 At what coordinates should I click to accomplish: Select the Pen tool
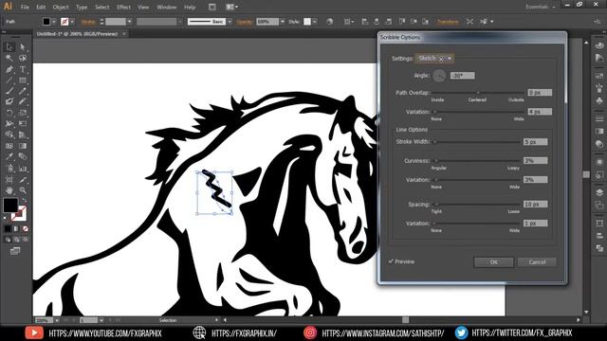pyautogui.click(x=9, y=69)
